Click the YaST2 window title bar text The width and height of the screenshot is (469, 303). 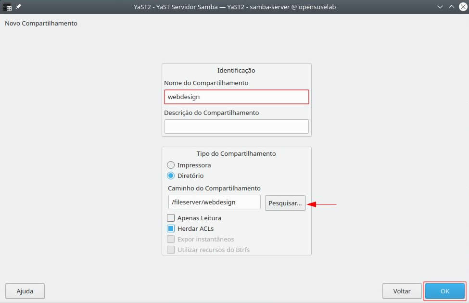click(234, 7)
